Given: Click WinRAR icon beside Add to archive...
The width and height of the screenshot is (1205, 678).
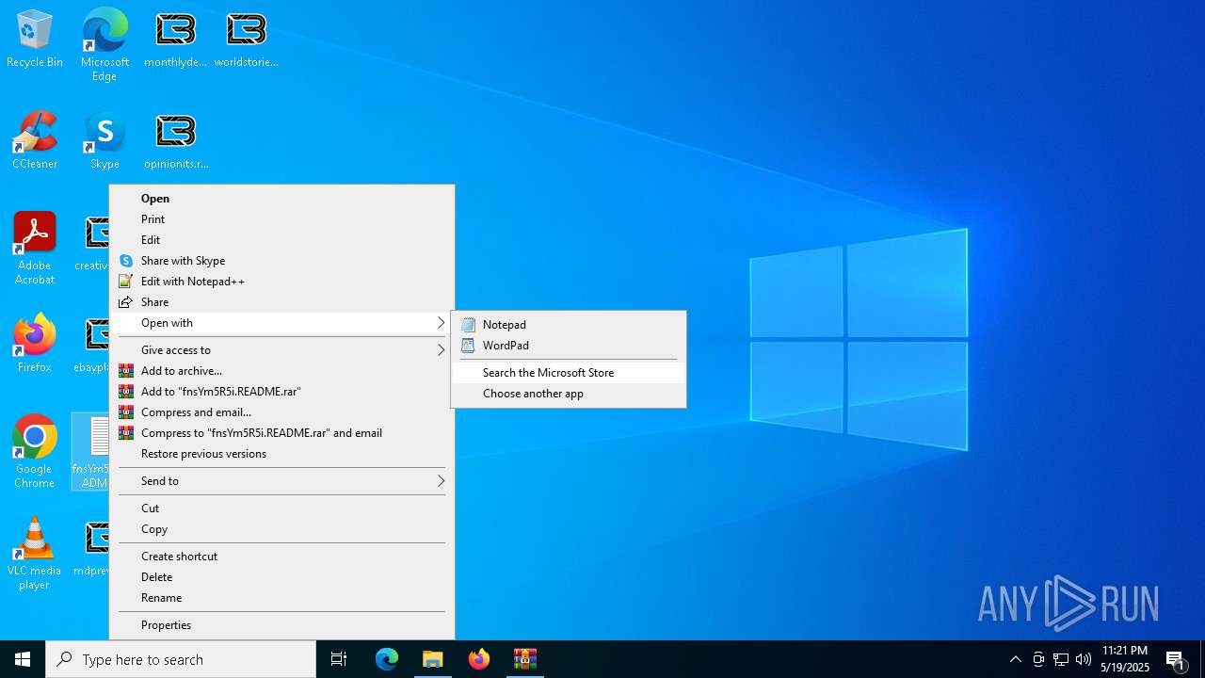Looking at the screenshot, I should (x=126, y=371).
